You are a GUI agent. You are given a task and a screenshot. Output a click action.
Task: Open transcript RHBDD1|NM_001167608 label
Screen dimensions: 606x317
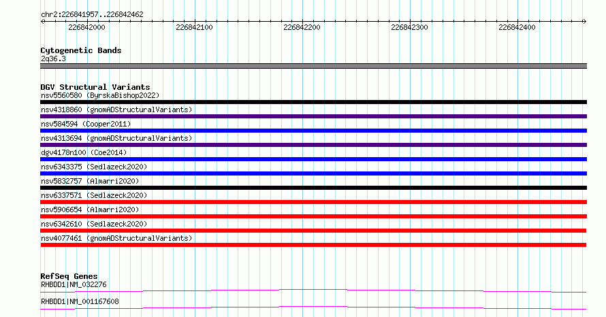(x=80, y=301)
